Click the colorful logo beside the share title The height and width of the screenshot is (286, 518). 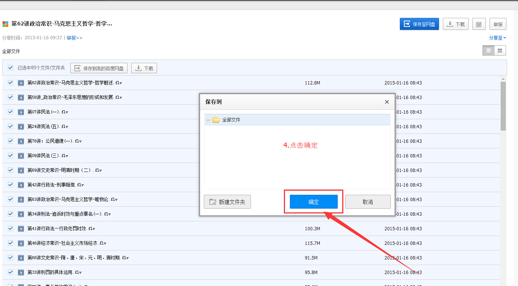pyautogui.click(x=5, y=24)
